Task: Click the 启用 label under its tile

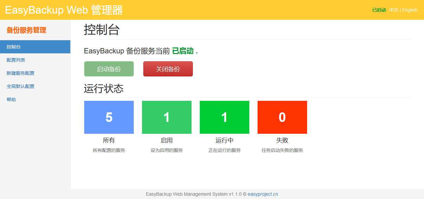Action: click(167, 140)
